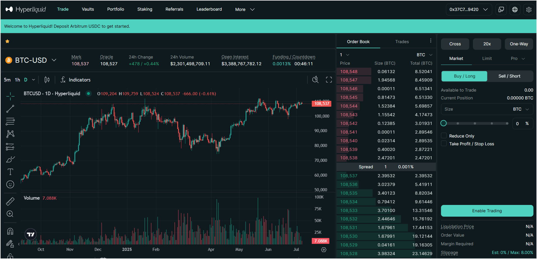This screenshot has width=537, height=259.
Task: Open order book price grouping dropdown
Action: pyautogui.click(x=345, y=55)
